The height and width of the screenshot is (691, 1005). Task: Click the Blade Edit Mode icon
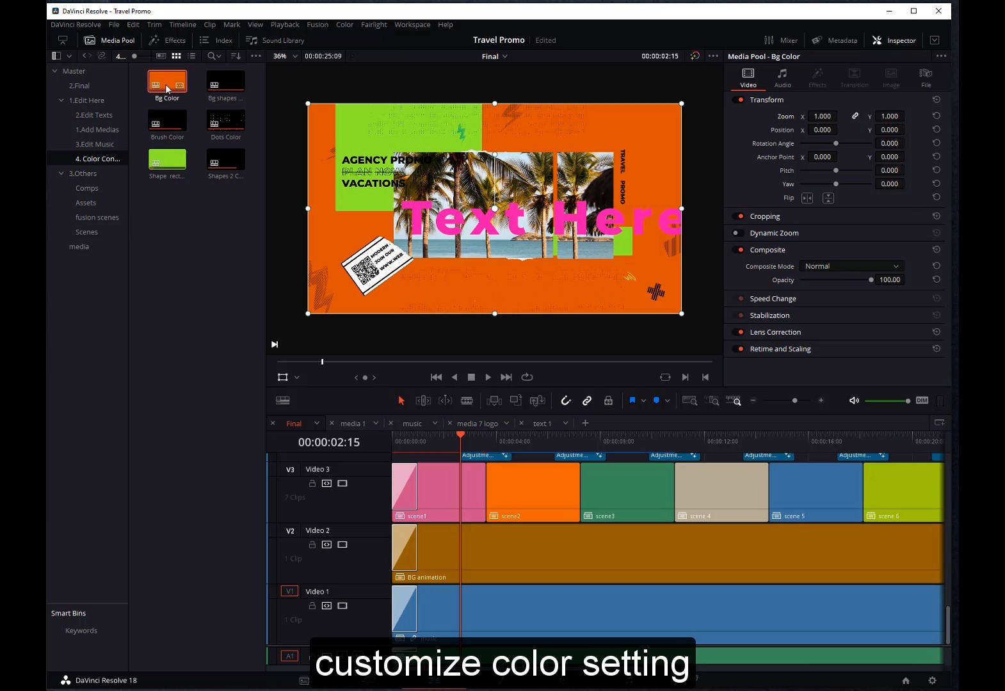pos(467,401)
